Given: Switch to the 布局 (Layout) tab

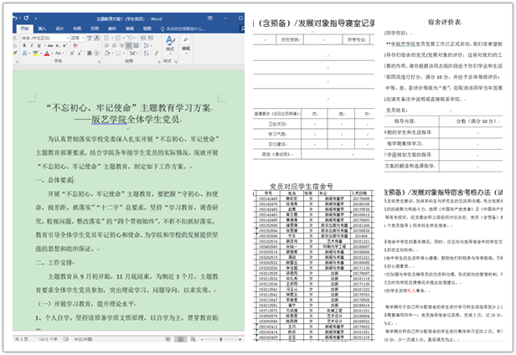Looking at the screenshot, I should click(x=77, y=28).
